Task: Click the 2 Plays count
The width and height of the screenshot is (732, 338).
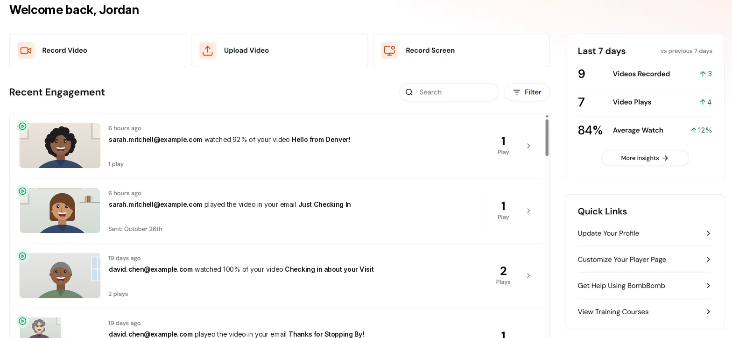Action: (503, 275)
